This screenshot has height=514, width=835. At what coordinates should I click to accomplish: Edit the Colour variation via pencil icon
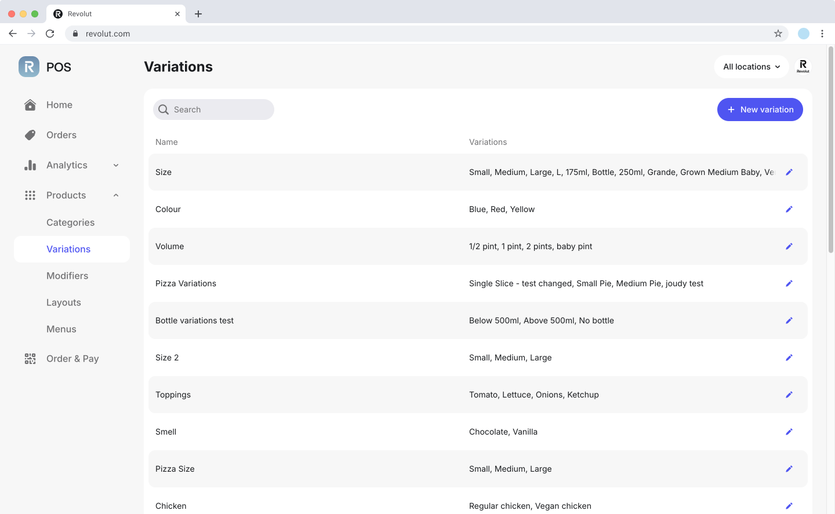tap(789, 209)
